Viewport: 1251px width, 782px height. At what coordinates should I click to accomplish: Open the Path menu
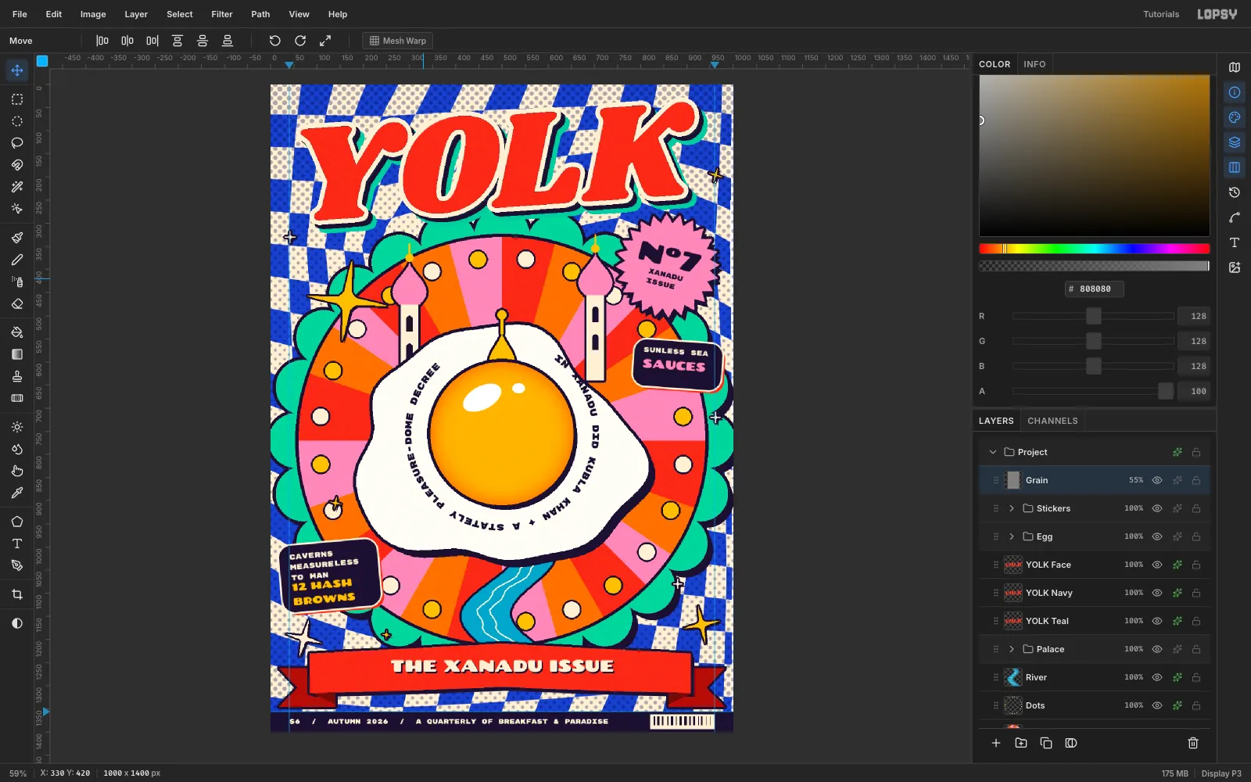[260, 14]
